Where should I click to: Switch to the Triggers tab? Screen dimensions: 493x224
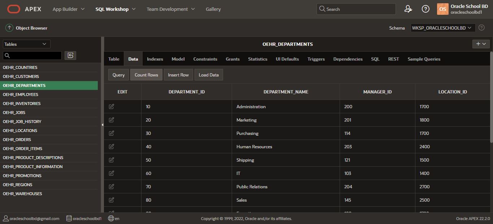[316, 59]
